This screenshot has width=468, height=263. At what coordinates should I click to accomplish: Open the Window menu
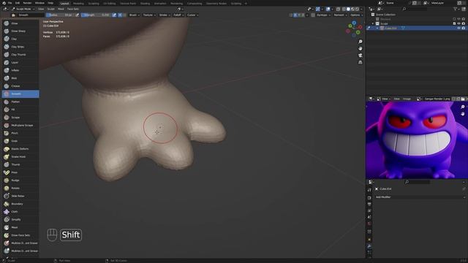39,3
